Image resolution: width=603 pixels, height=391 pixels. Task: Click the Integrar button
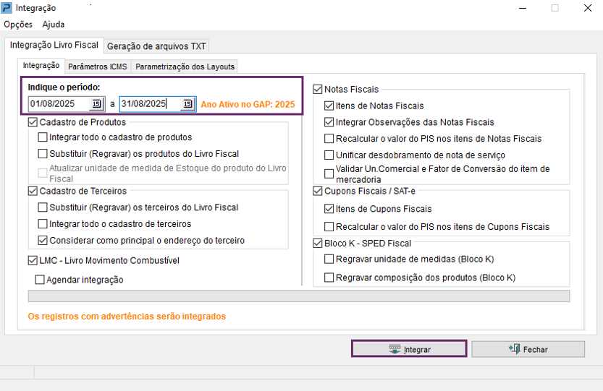(409, 349)
